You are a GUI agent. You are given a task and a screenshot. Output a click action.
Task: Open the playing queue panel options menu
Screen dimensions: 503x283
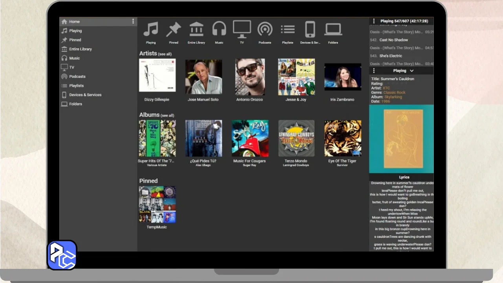coord(374,21)
